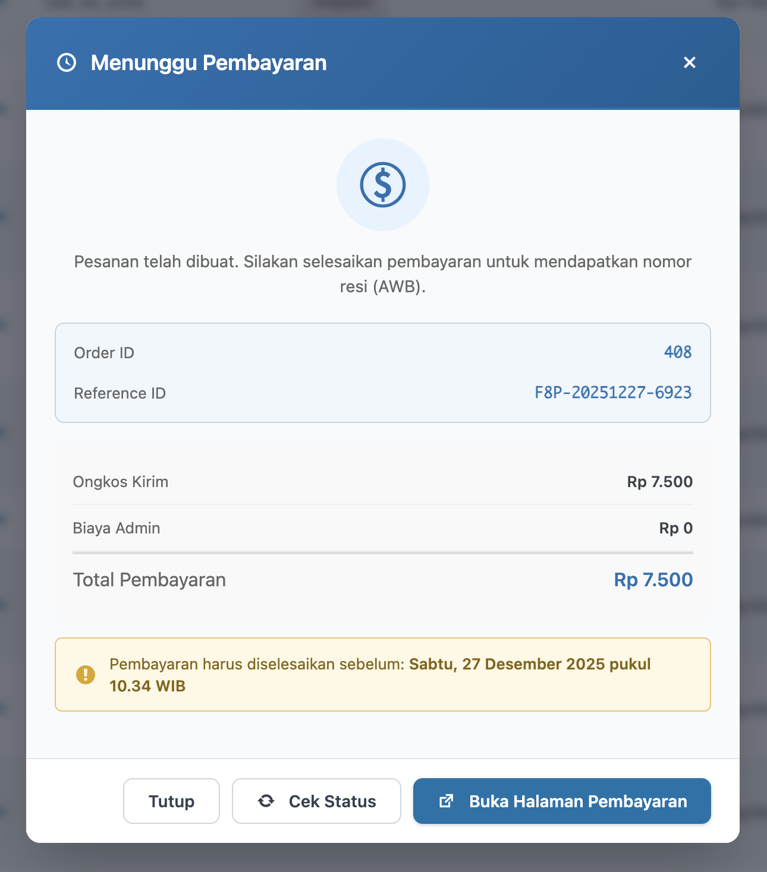The width and height of the screenshot is (767, 872).
Task: Click the payment deadline date text
Action: [529, 664]
